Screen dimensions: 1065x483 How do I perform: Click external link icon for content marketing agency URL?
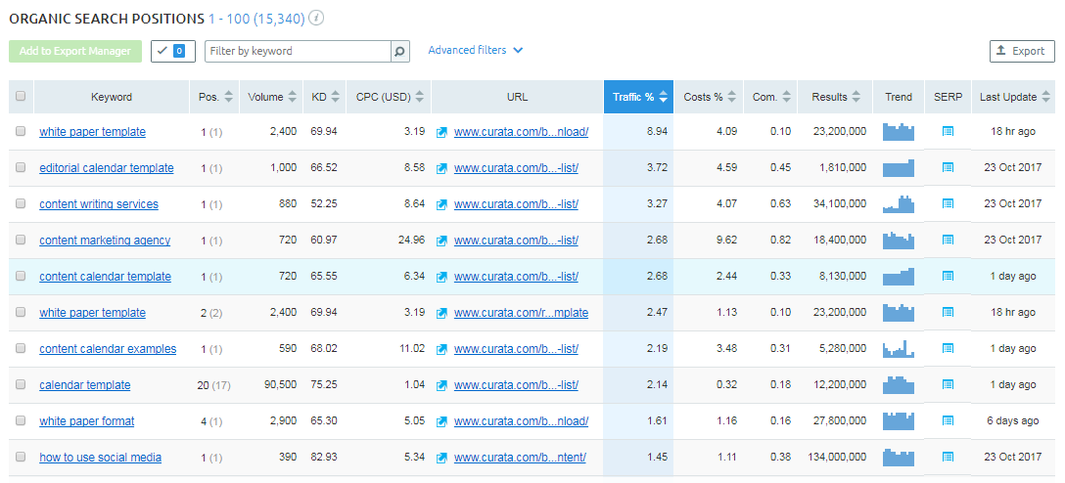tap(441, 241)
